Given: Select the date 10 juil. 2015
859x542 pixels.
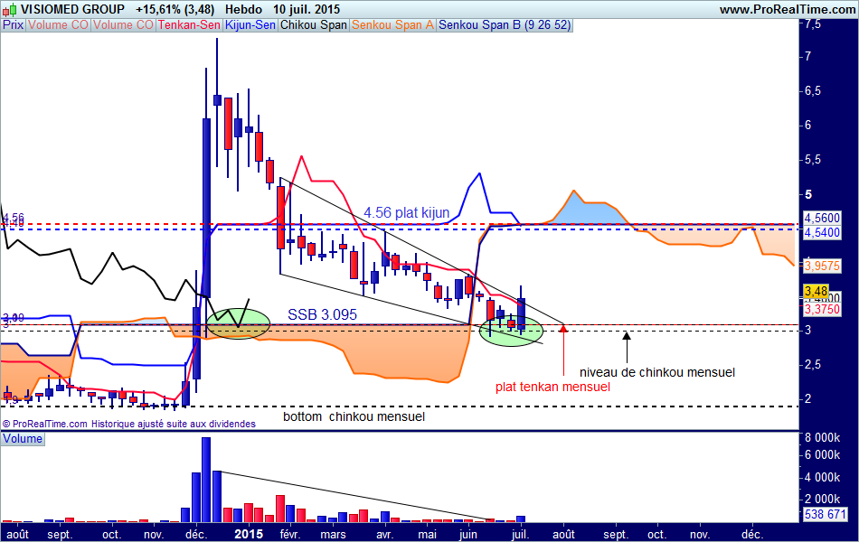Looking at the screenshot, I should (307, 9).
